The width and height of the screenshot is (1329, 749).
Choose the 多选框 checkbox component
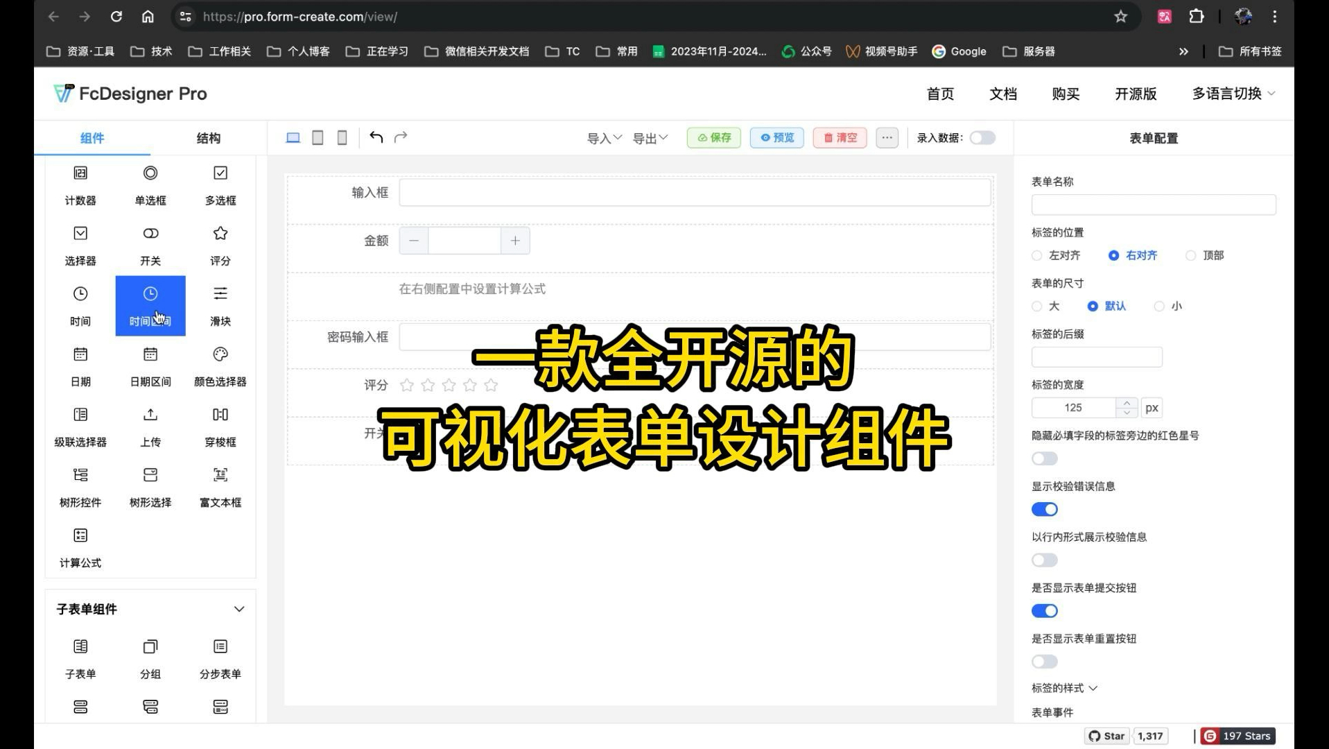(x=220, y=185)
